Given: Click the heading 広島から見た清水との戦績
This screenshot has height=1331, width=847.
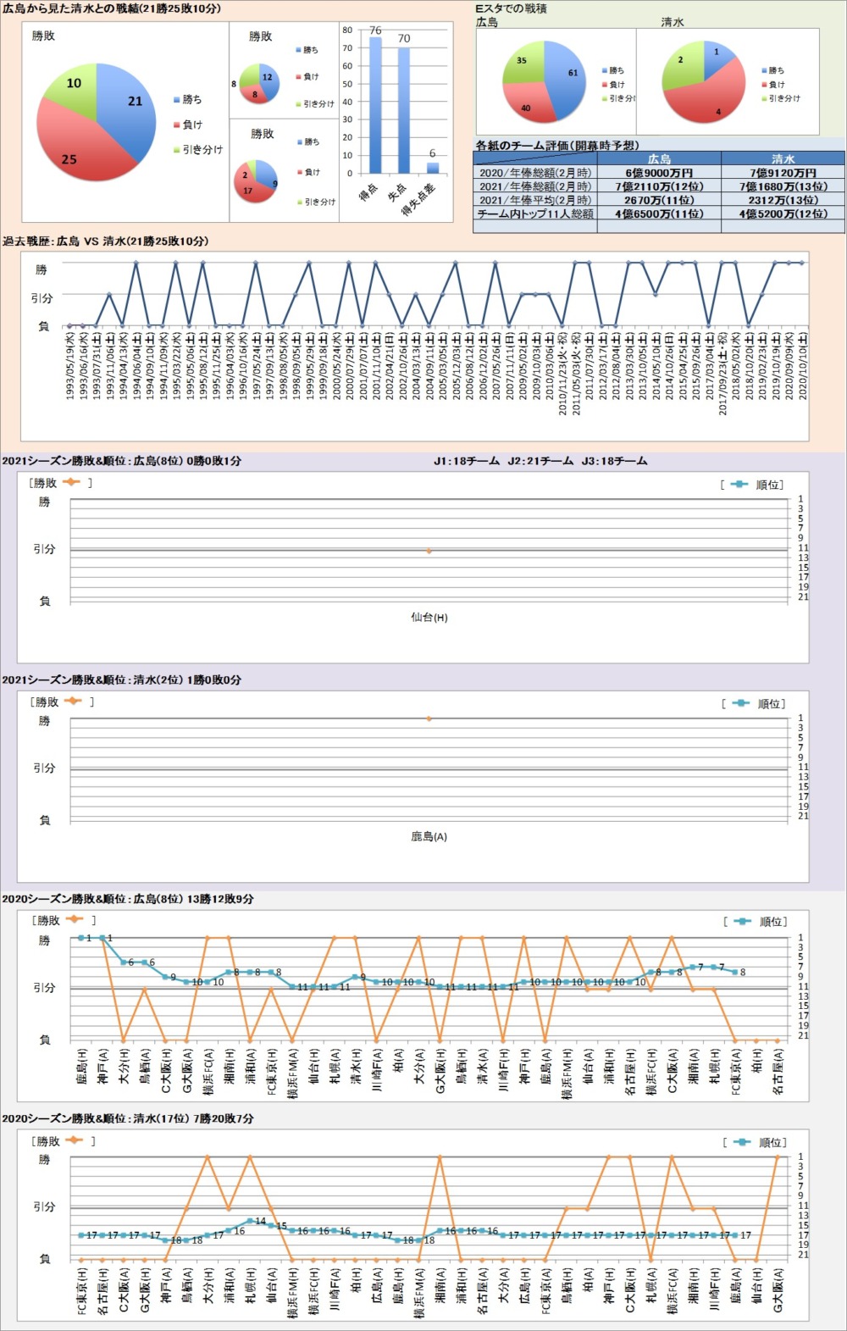Looking at the screenshot, I should click(x=112, y=8).
